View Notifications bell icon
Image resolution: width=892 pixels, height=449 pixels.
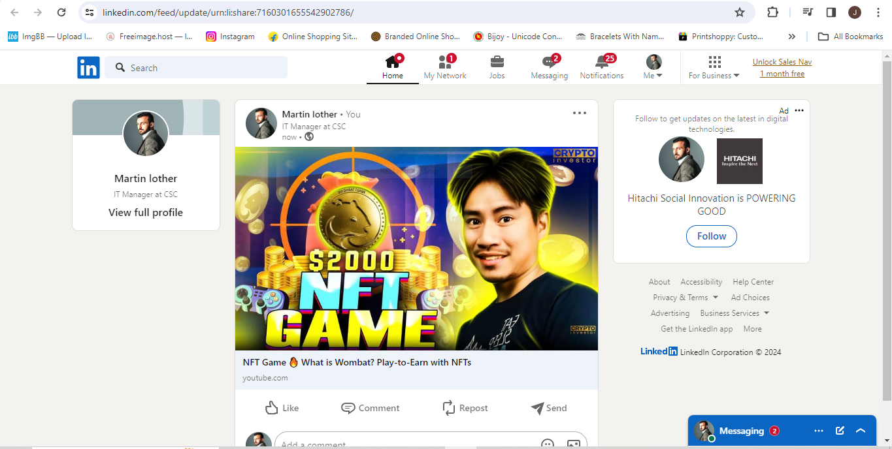(602, 62)
